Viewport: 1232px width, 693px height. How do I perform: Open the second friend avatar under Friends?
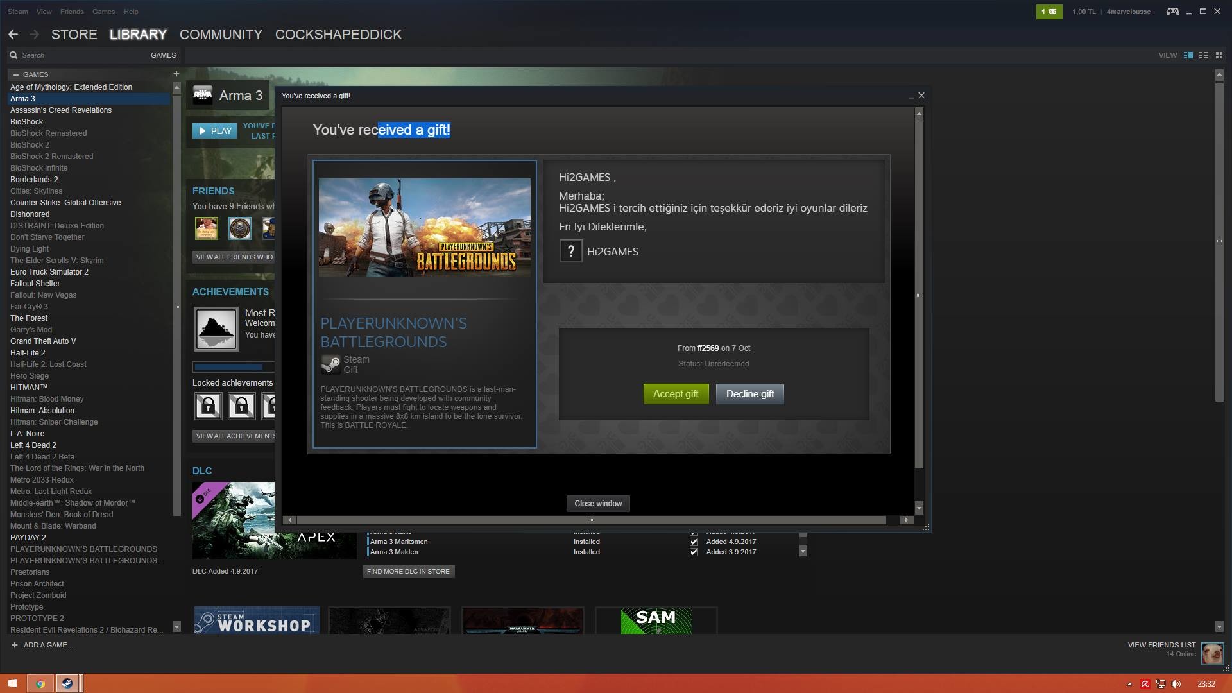(x=240, y=228)
